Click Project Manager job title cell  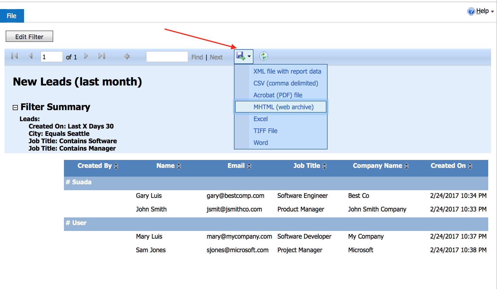tap(300, 250)
